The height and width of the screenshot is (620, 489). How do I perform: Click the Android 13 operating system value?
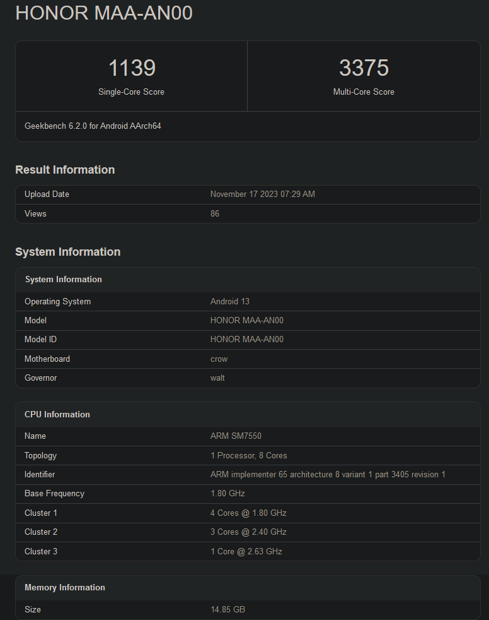click(x=230, y=302)
